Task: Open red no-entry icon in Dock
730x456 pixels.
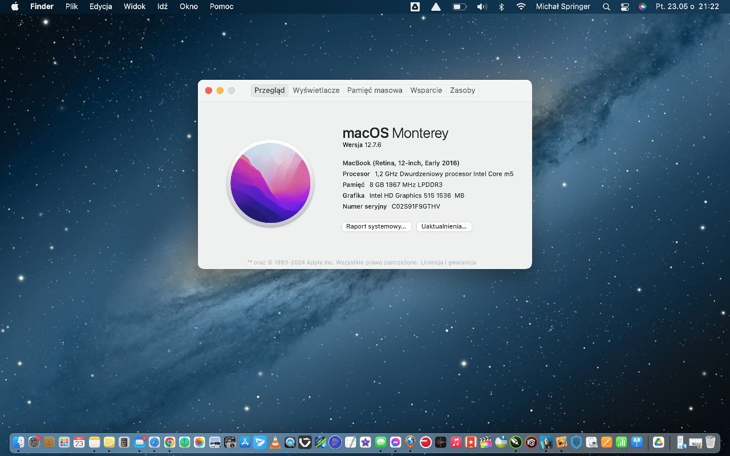Action: pos(425,442)
